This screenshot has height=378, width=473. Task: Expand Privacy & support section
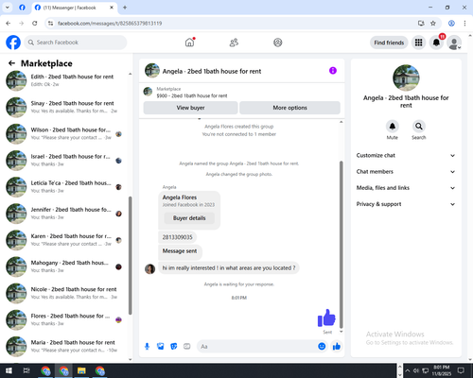coord(406,204)
